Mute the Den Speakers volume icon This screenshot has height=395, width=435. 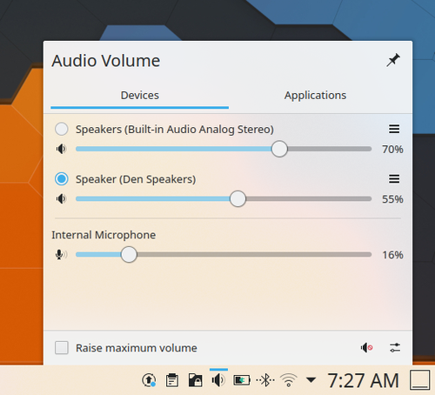(x=61, y=199)
